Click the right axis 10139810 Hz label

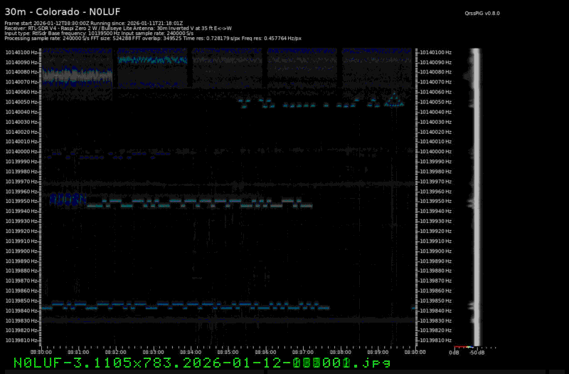[435, 341]
